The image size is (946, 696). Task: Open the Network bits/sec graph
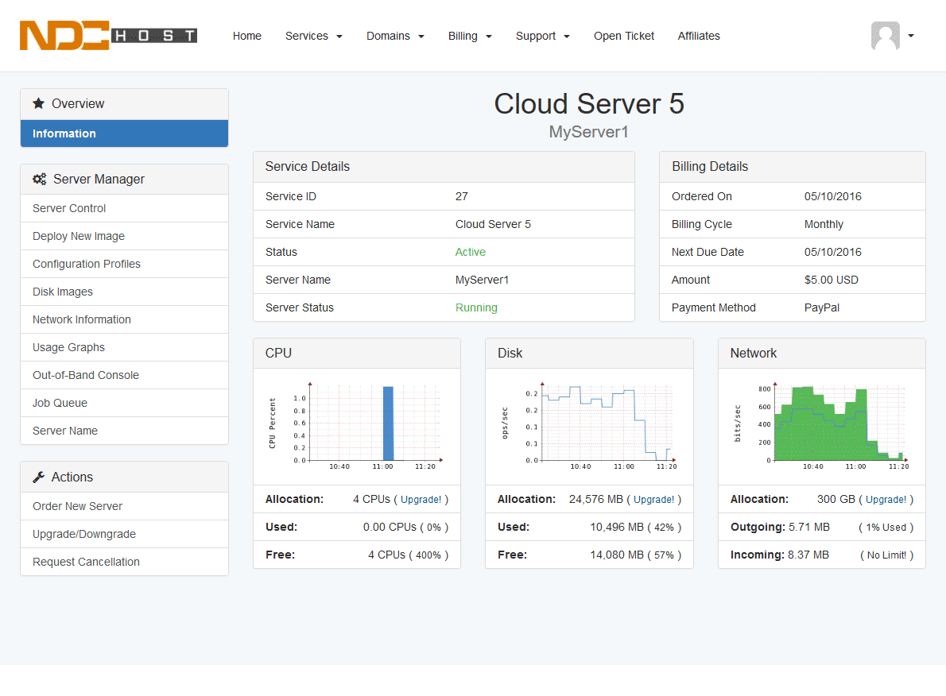[x=821, y=424]
